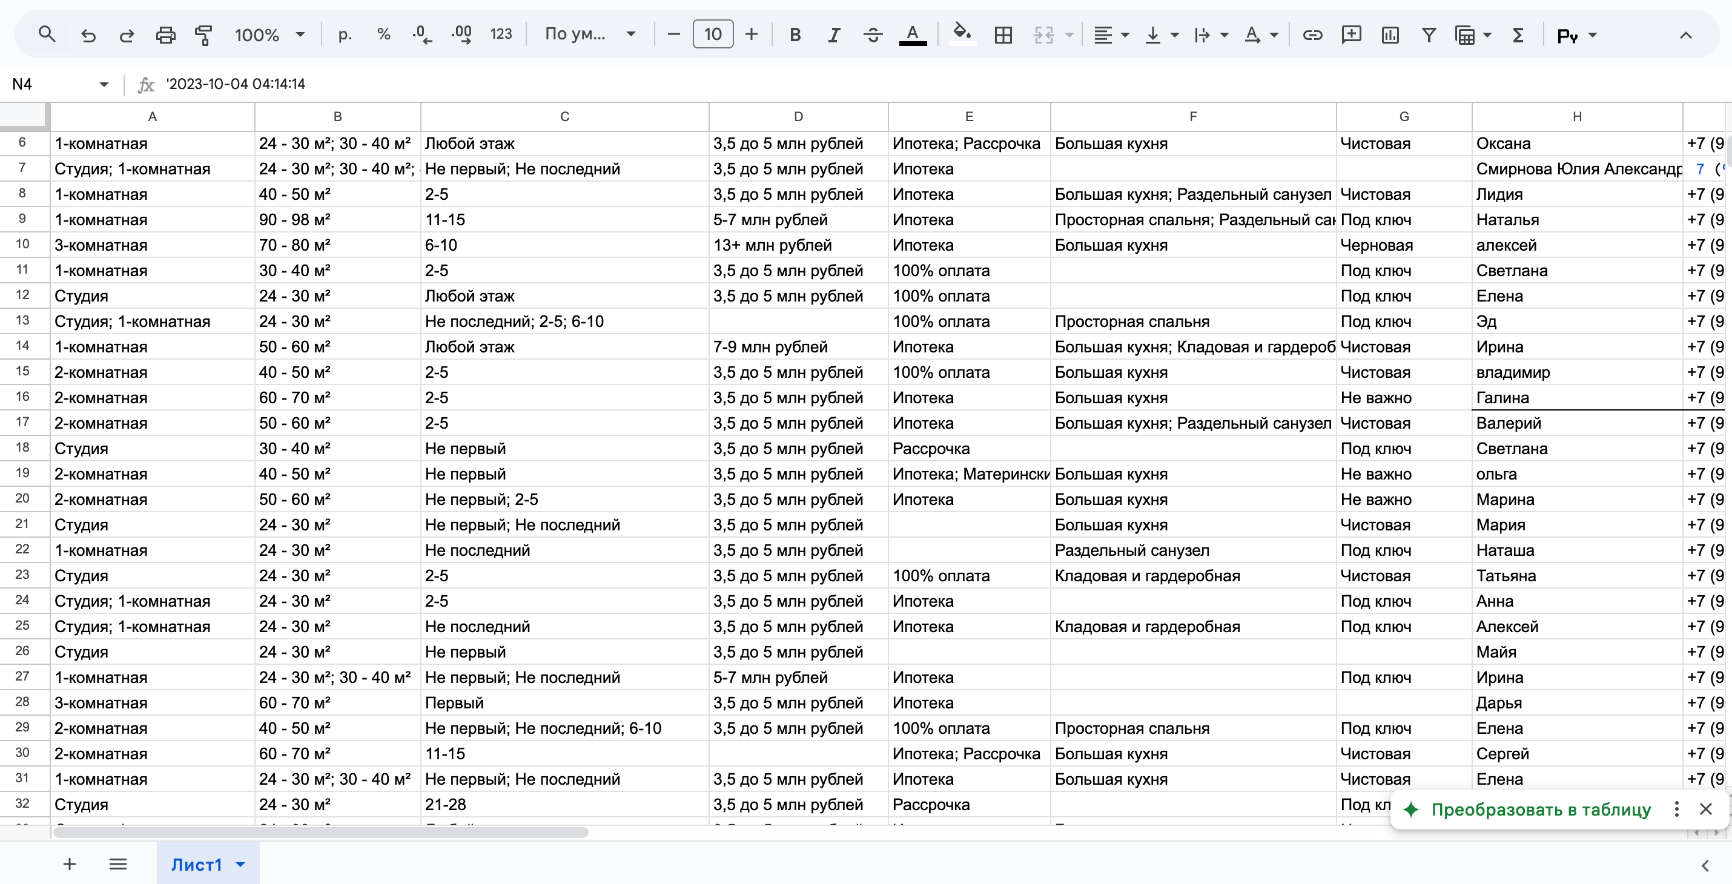Screen dimensions: 1732x884
Task: Select cell with name Оксана
Action: [1577, 144]
